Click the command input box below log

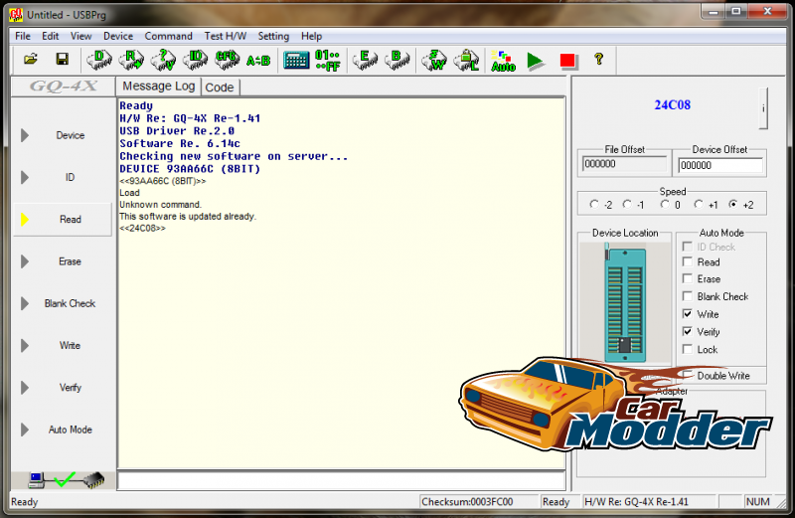[x=341, y=481]
